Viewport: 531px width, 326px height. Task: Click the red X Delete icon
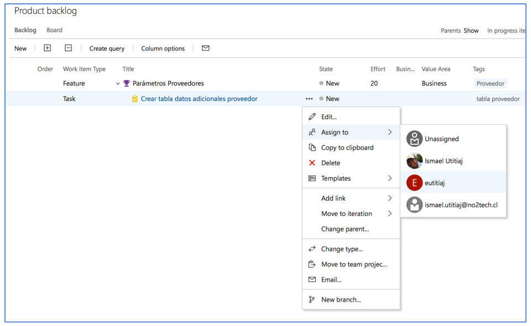[x=312, y=163]
